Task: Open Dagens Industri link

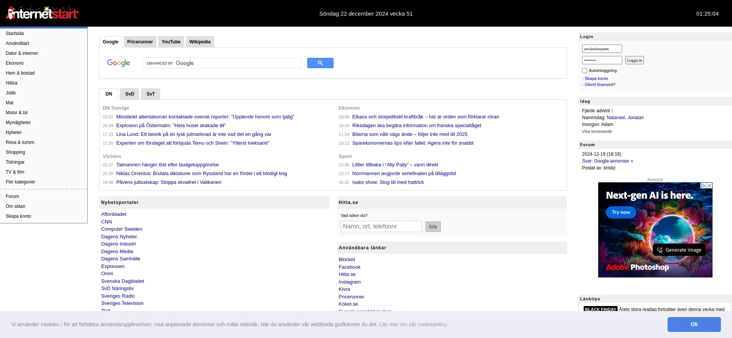Action: click(x=119, y=244)
